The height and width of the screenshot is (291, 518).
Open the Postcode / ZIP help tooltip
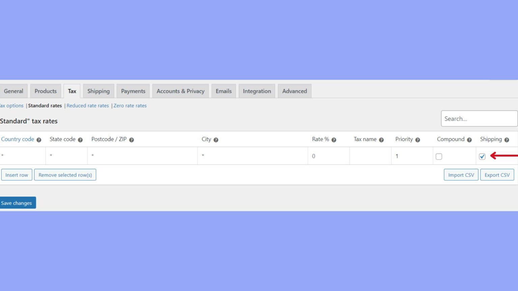(132, 139)
